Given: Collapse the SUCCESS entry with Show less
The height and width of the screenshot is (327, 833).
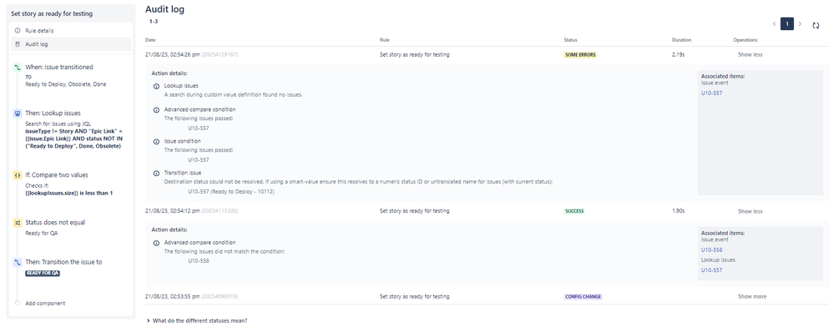Looking at the screenshot, I should click(750, 211).
